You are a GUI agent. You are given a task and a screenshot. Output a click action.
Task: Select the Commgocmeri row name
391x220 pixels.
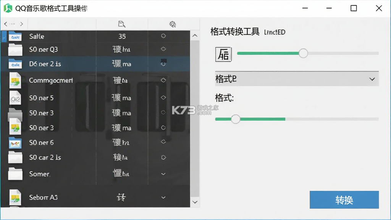click(x=51, y=80)
